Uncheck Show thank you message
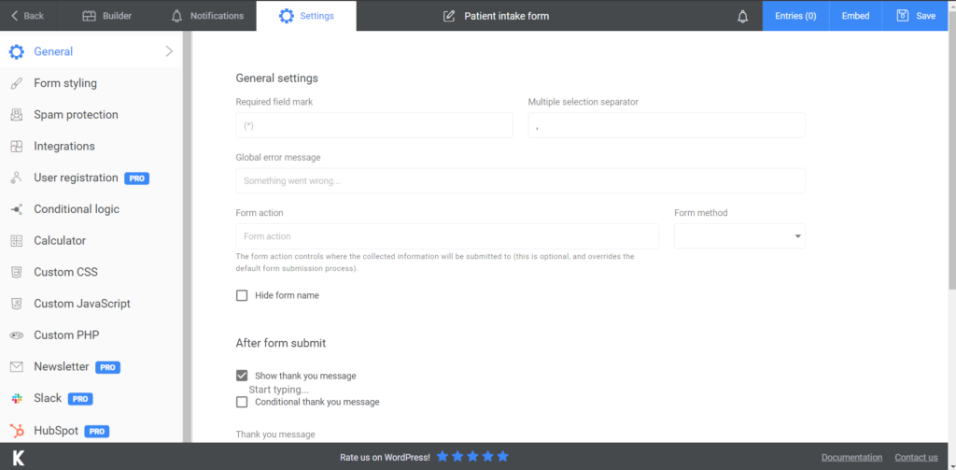Image resolution: width=956 pixels, height=470 pixels. coord(242,376)
